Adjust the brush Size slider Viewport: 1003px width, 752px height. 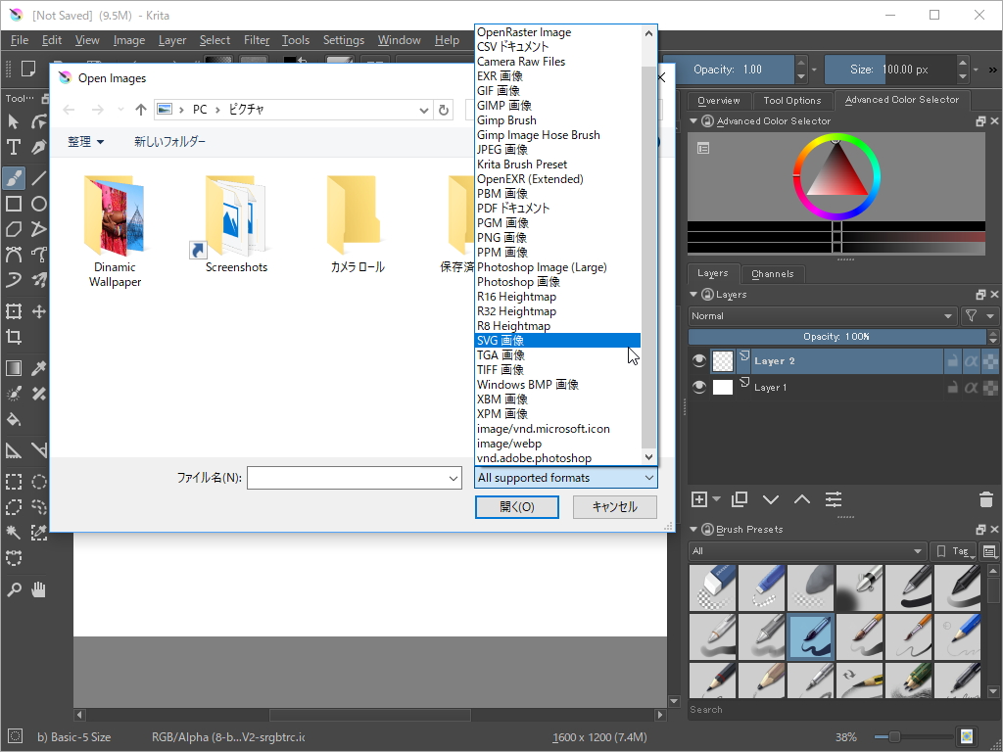(x=889, y=70)
